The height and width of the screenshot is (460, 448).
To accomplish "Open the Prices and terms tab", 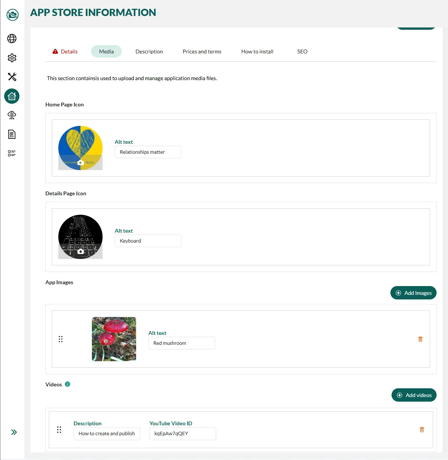I will point(202,51).
